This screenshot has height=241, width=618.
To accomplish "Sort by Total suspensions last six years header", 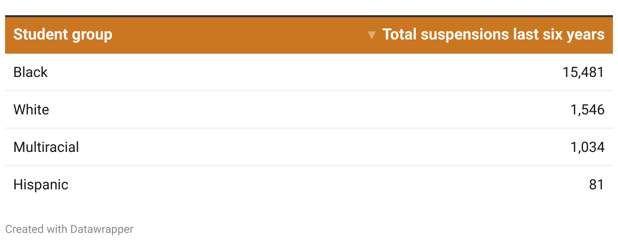I will [493, 34].
